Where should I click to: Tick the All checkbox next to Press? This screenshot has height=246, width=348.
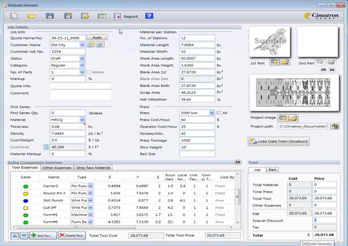pyautogui.click(x=219, y=113)
